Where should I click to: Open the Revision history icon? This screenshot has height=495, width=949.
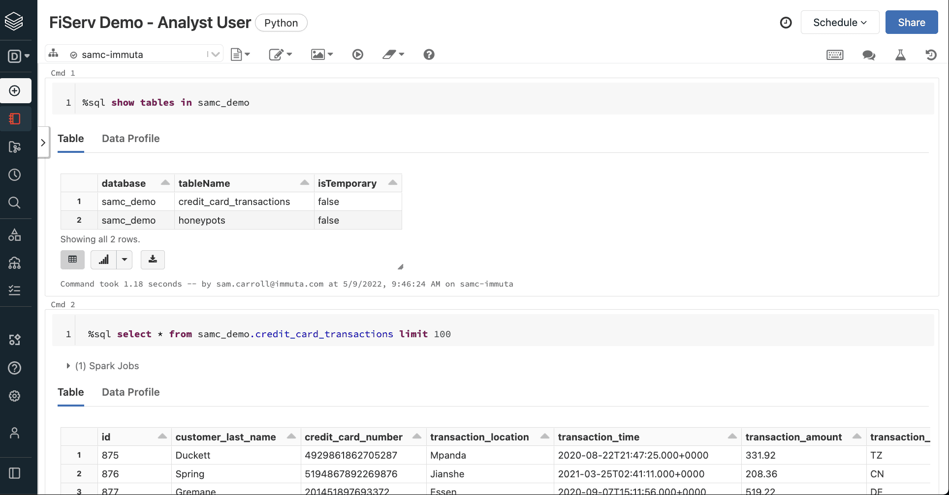point(931,55)
